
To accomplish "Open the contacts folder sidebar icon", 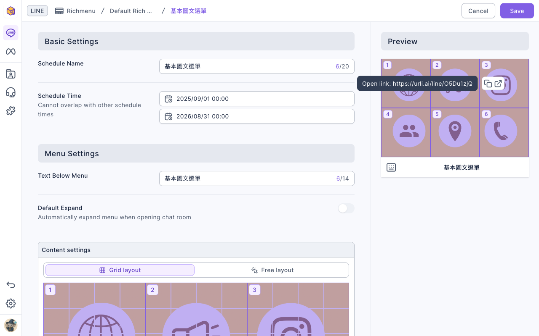I will [x=11, y=74].
